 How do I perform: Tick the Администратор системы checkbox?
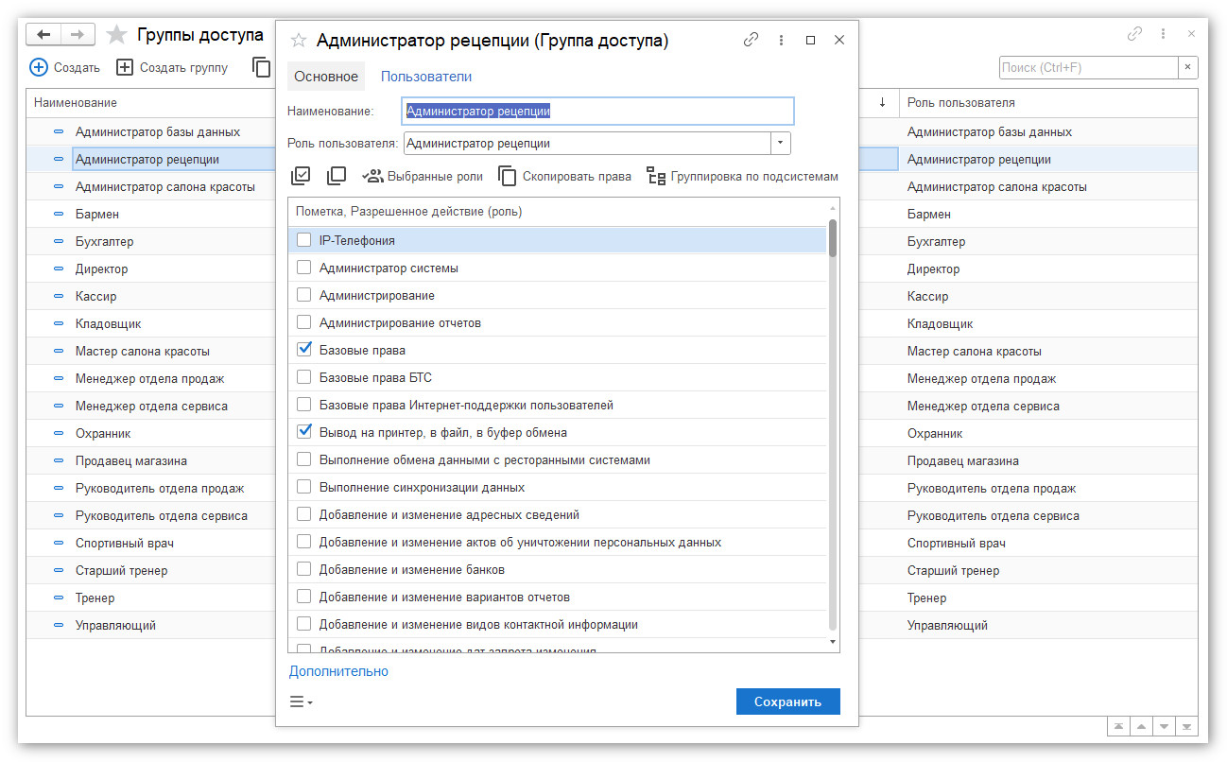point(304,268)
